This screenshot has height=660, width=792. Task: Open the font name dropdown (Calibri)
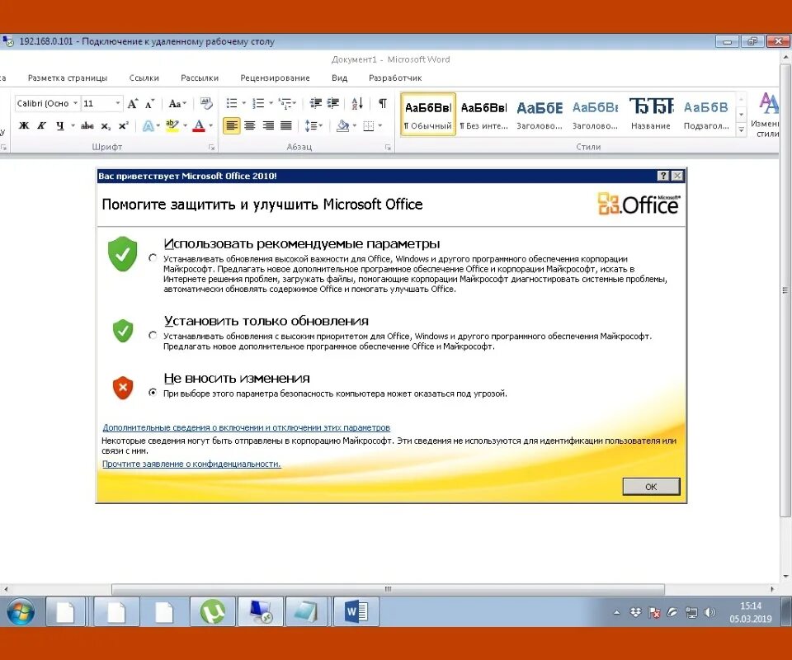click(75, 103)
